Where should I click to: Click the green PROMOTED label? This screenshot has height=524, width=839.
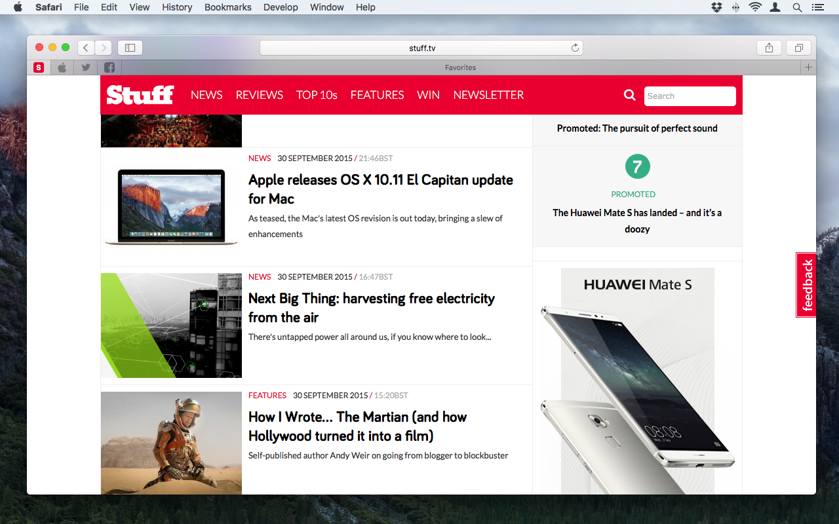[633, 194]
